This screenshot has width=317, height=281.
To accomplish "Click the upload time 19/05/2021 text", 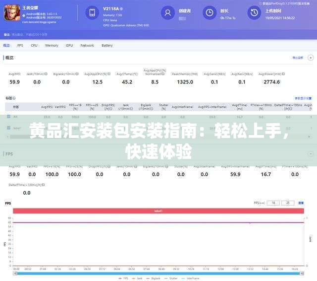I will pyautogui.click(x=280, y=18).
